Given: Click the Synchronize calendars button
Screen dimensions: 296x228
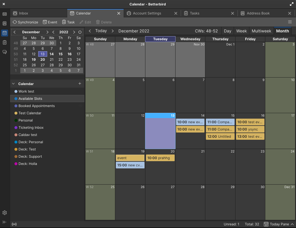Looking at the screenshot, I should click(25, 22).
